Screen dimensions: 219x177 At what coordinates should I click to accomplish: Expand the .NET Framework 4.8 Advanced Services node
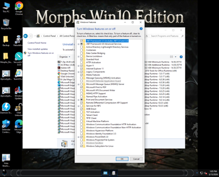(x=78, y=44)
